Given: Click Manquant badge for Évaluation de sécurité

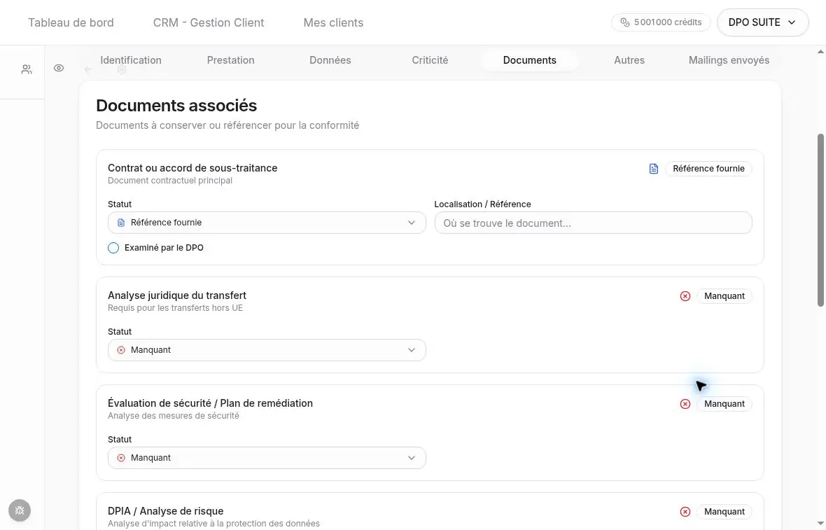Looking at the screenshot, I should pyautogui.click(x=724, y=404).
